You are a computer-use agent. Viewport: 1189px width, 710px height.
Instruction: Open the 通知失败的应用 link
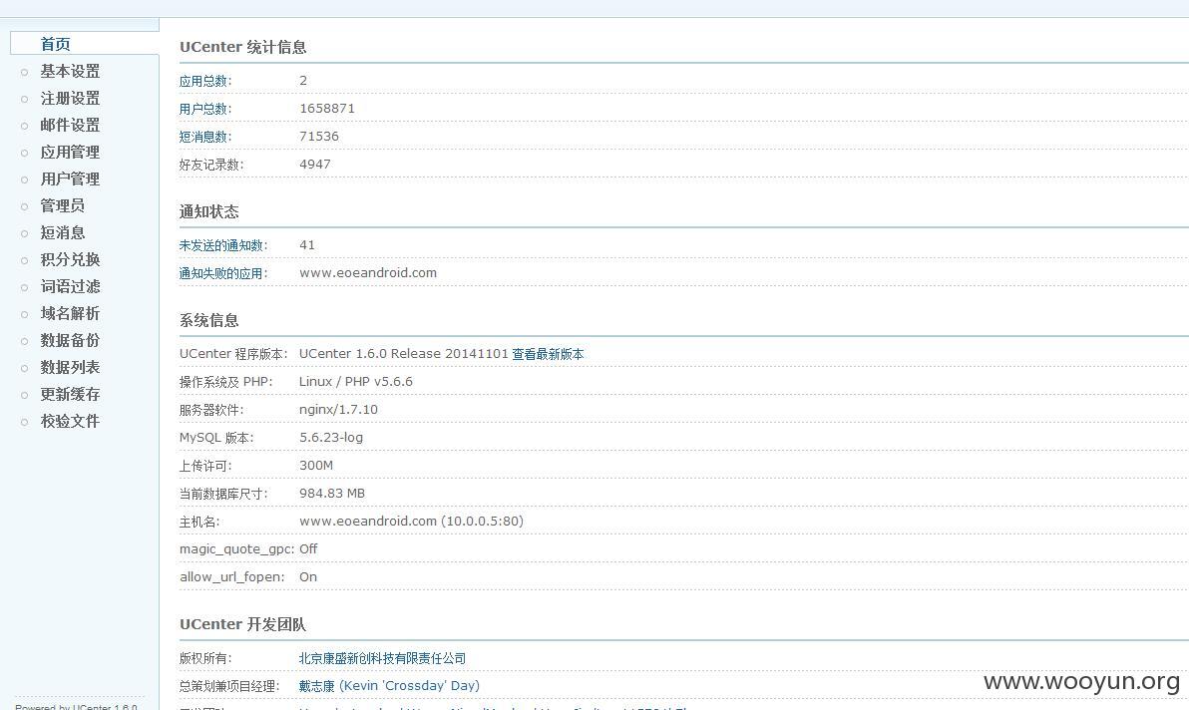[223, 273]
